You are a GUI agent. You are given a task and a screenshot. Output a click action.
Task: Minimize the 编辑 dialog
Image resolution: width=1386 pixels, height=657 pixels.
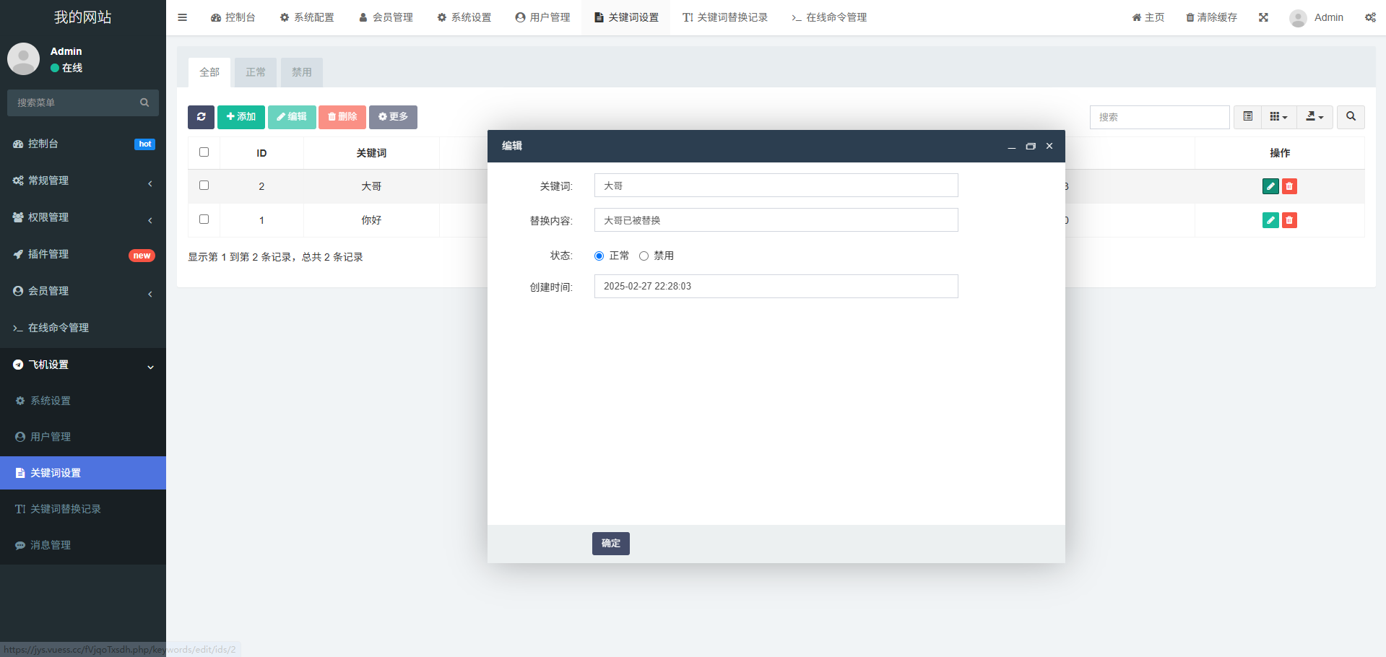[x=1012, y=146]
